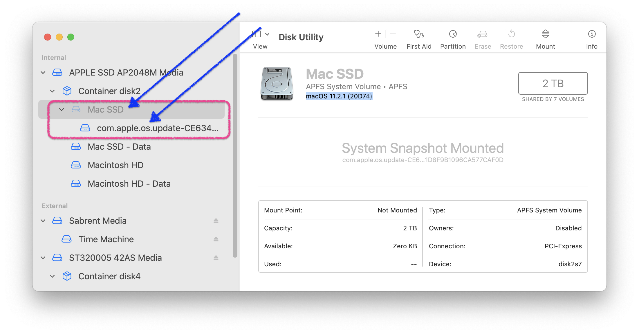Screen dimensions: 639x334
Task: Collapse Container disk2
Action: click(52, 91)
